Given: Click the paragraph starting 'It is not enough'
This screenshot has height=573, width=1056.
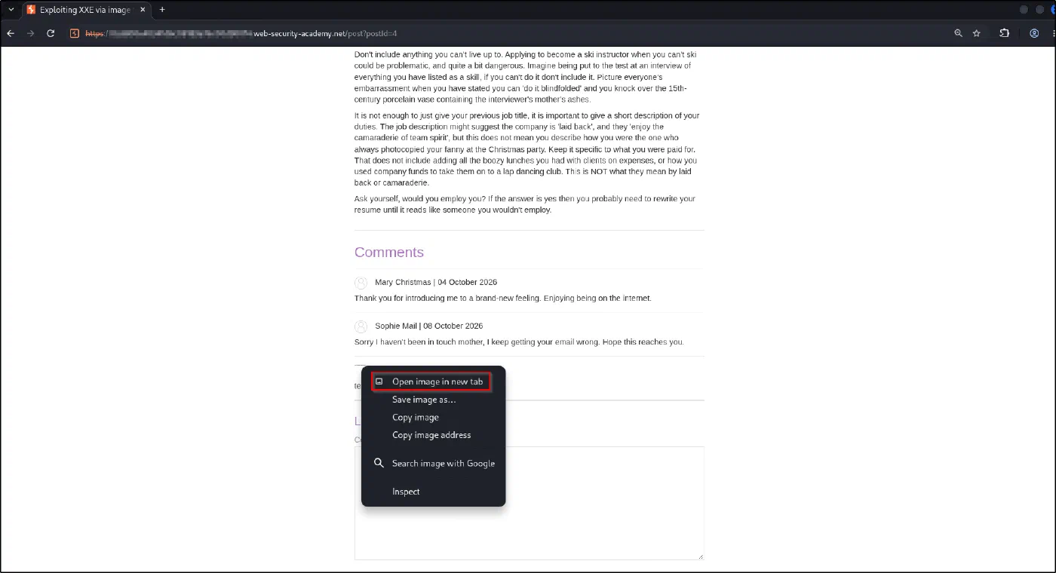Looking at the screenshot, I should 527,149.
